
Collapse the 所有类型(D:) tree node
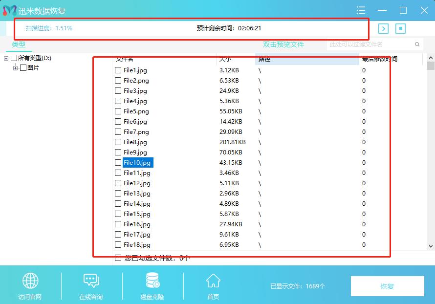6,58
